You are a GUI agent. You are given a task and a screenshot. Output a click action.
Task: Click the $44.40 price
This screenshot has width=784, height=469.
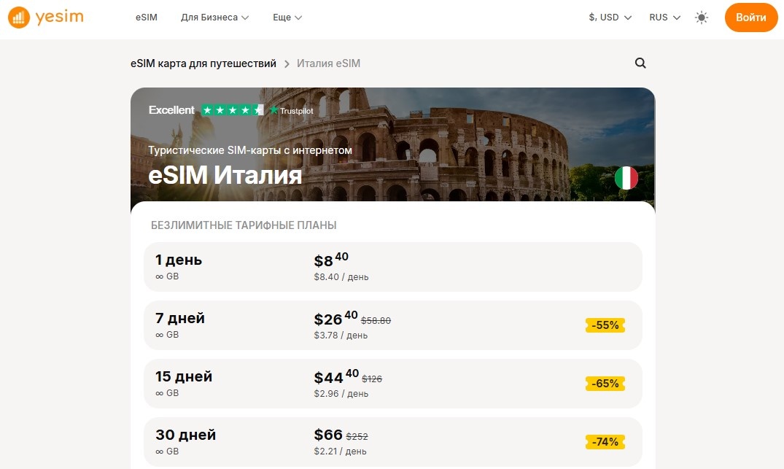pos(336,376)
